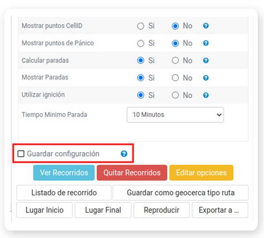The width and height of the screenshot is (264, 238).
Task: Select No for Mostrar puntos de Pánico
Action: [175, 44]
